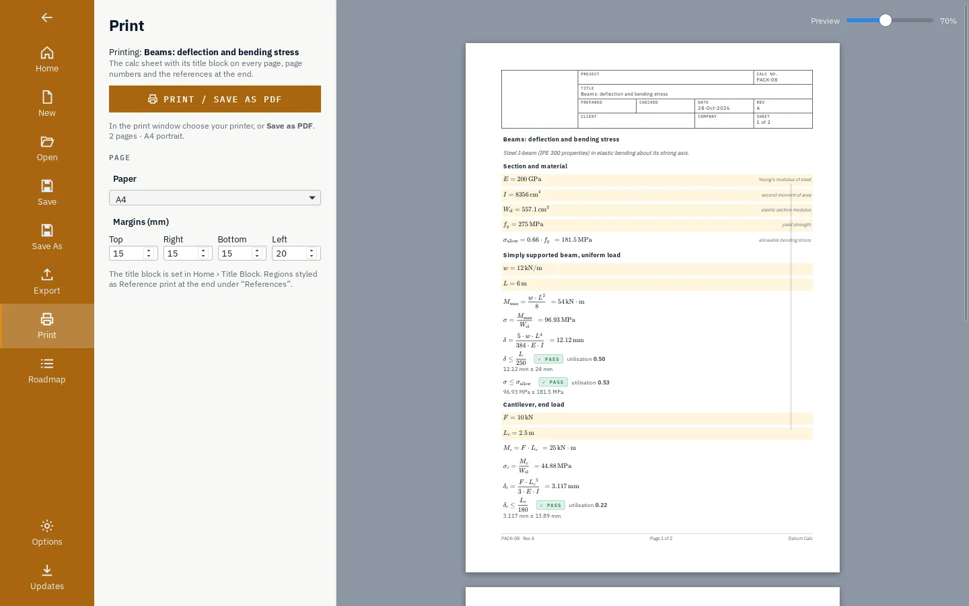The image size is (969, 606).
Task: Click the 'Preview' label
Action: [x=825, y=21]
